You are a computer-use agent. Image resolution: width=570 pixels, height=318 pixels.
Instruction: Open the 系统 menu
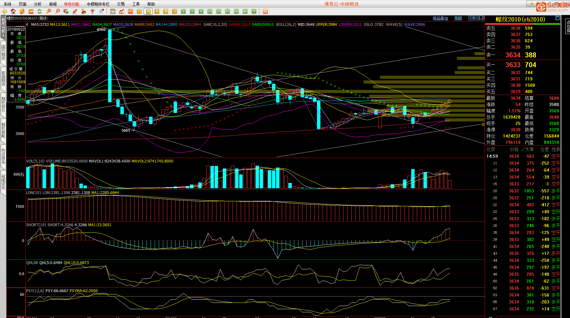point(8,4)
